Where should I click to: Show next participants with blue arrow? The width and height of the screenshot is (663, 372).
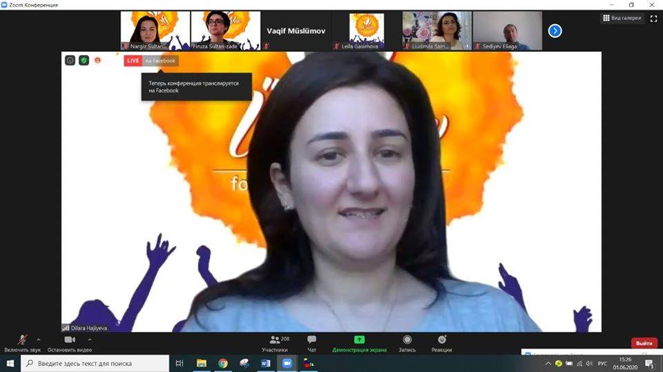pyautogui.click(x=555, y=30)
